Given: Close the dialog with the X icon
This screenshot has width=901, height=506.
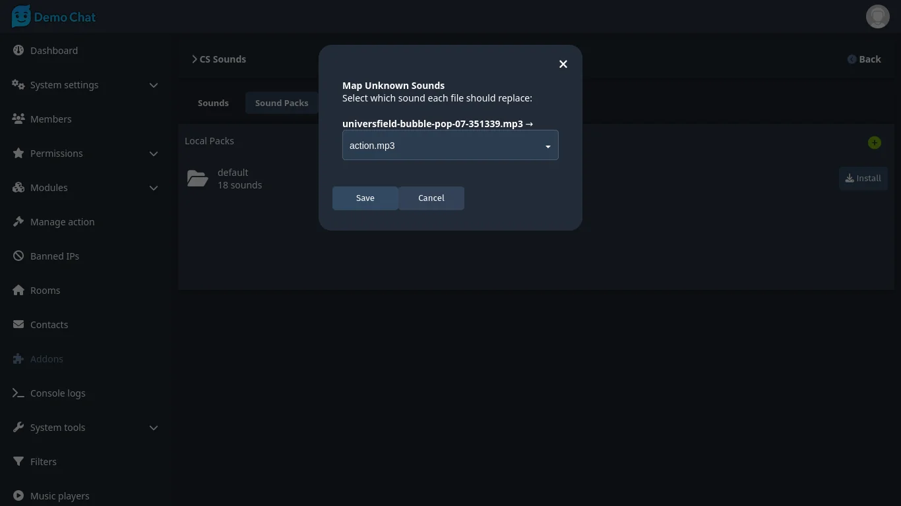Looking at the screenshot, I should click(x=563, y=64).
